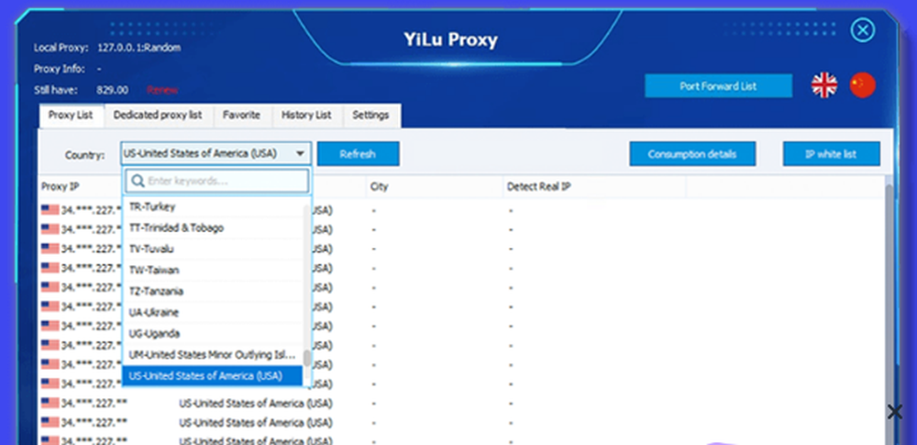Click search magnifier icon in country dropdown
Viewport: 917px width, 445px height.
point(138,181)
